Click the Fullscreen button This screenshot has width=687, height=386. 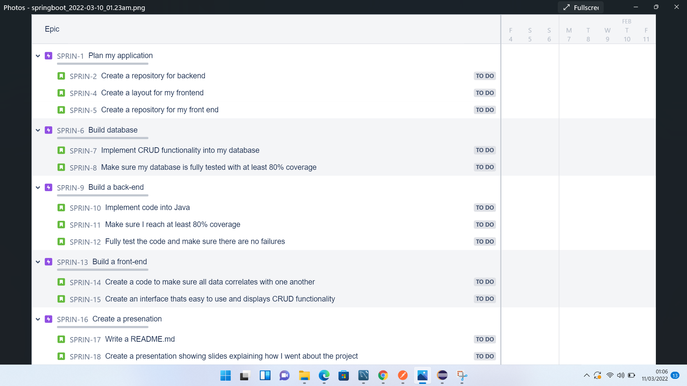click(x=580, y=7)
